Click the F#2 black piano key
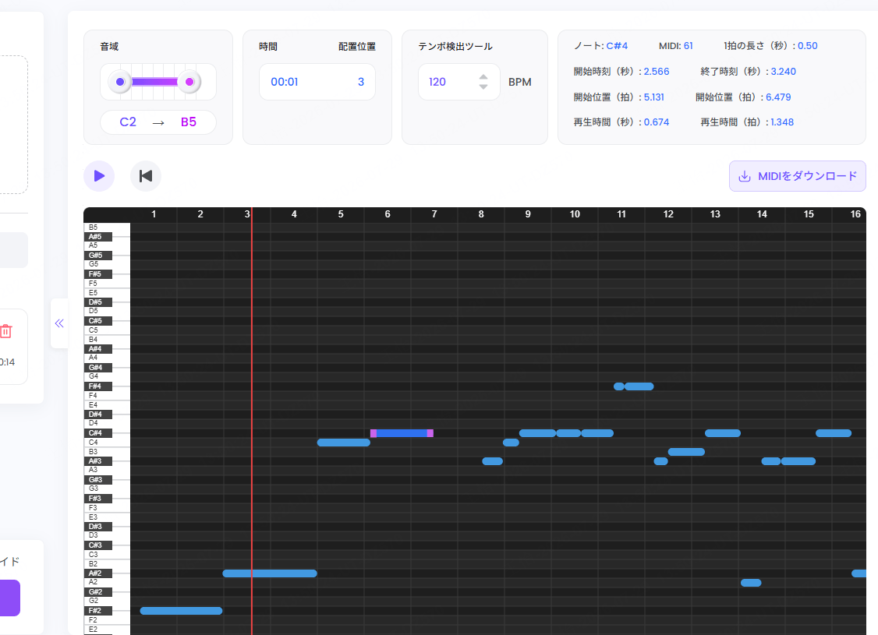The height and width of the screenshot is (635, 878). pos(98,611)
